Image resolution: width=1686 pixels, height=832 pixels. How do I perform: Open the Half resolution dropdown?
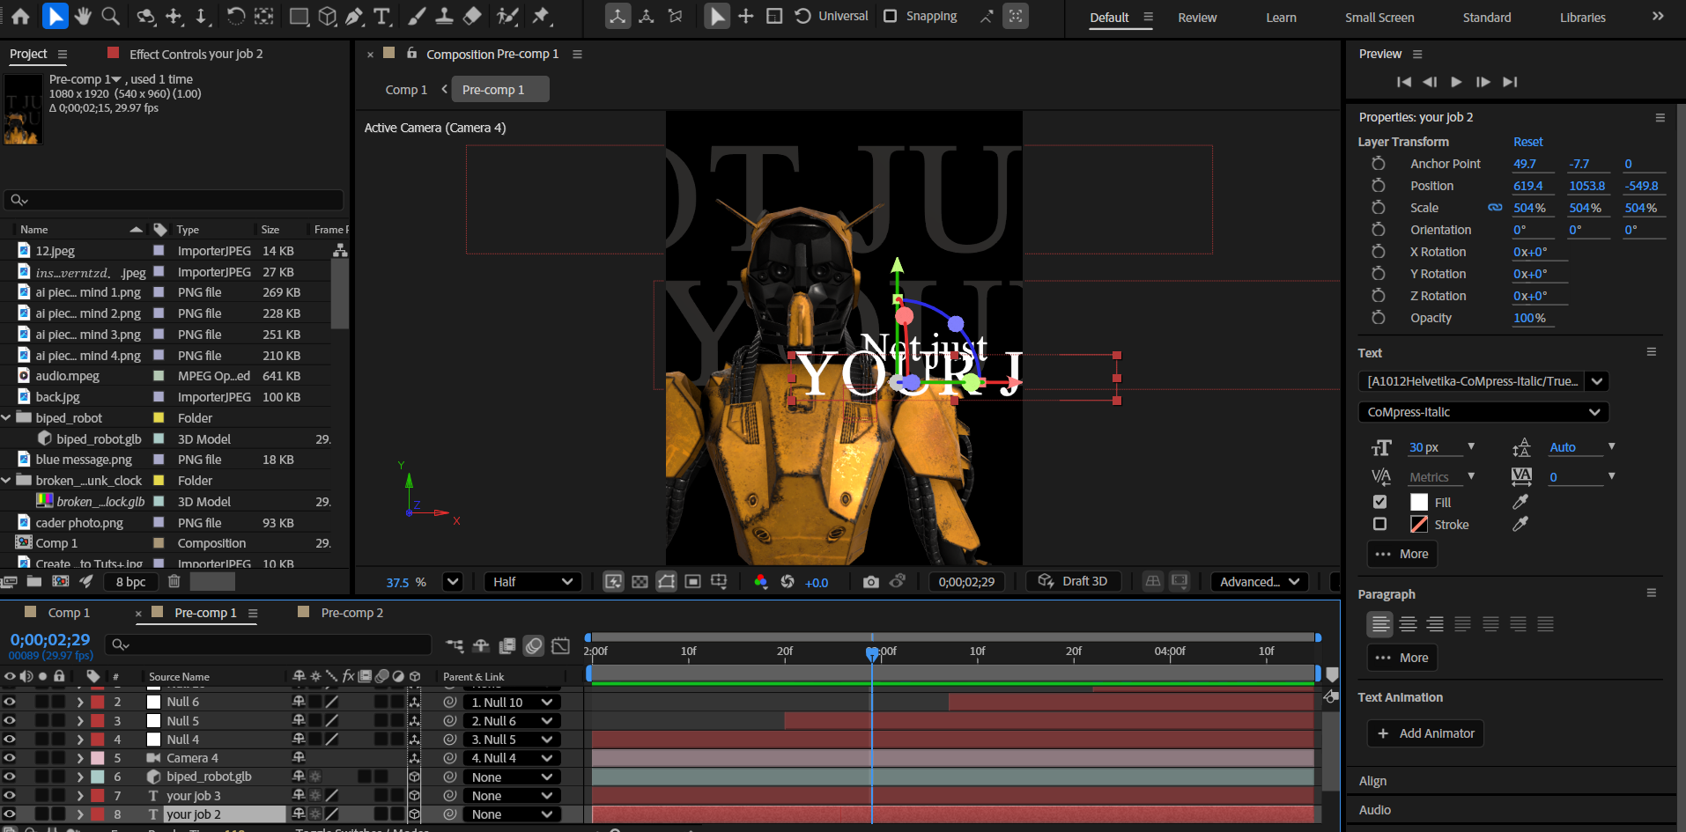[x=532, y=582]
